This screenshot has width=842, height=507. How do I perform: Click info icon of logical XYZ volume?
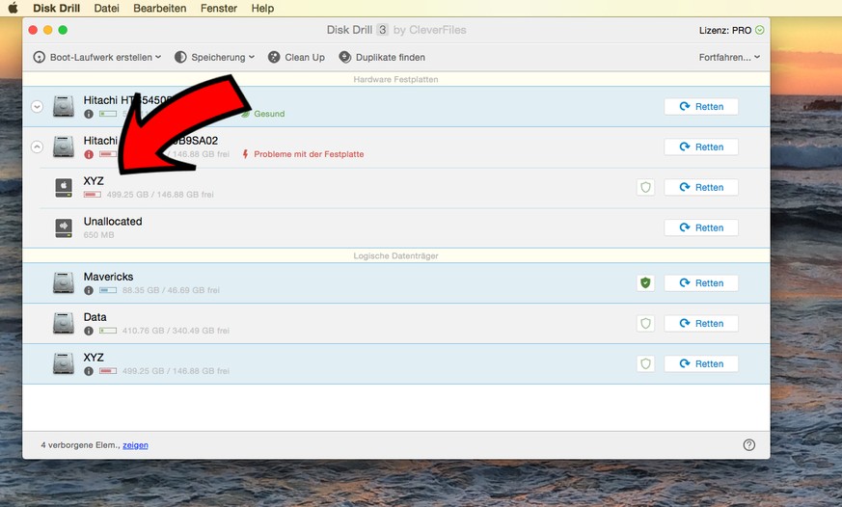point(89,371)
